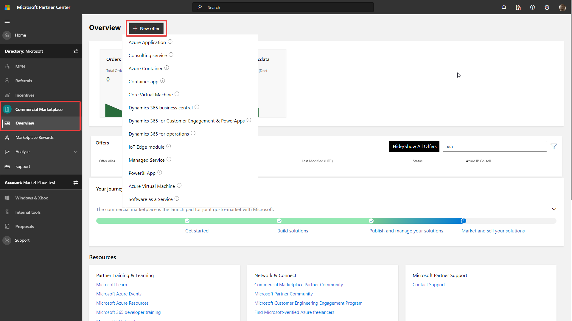
Task: Click the Marketplace Rewards icon
Action: pyautogui.click(x=7, y=137)
